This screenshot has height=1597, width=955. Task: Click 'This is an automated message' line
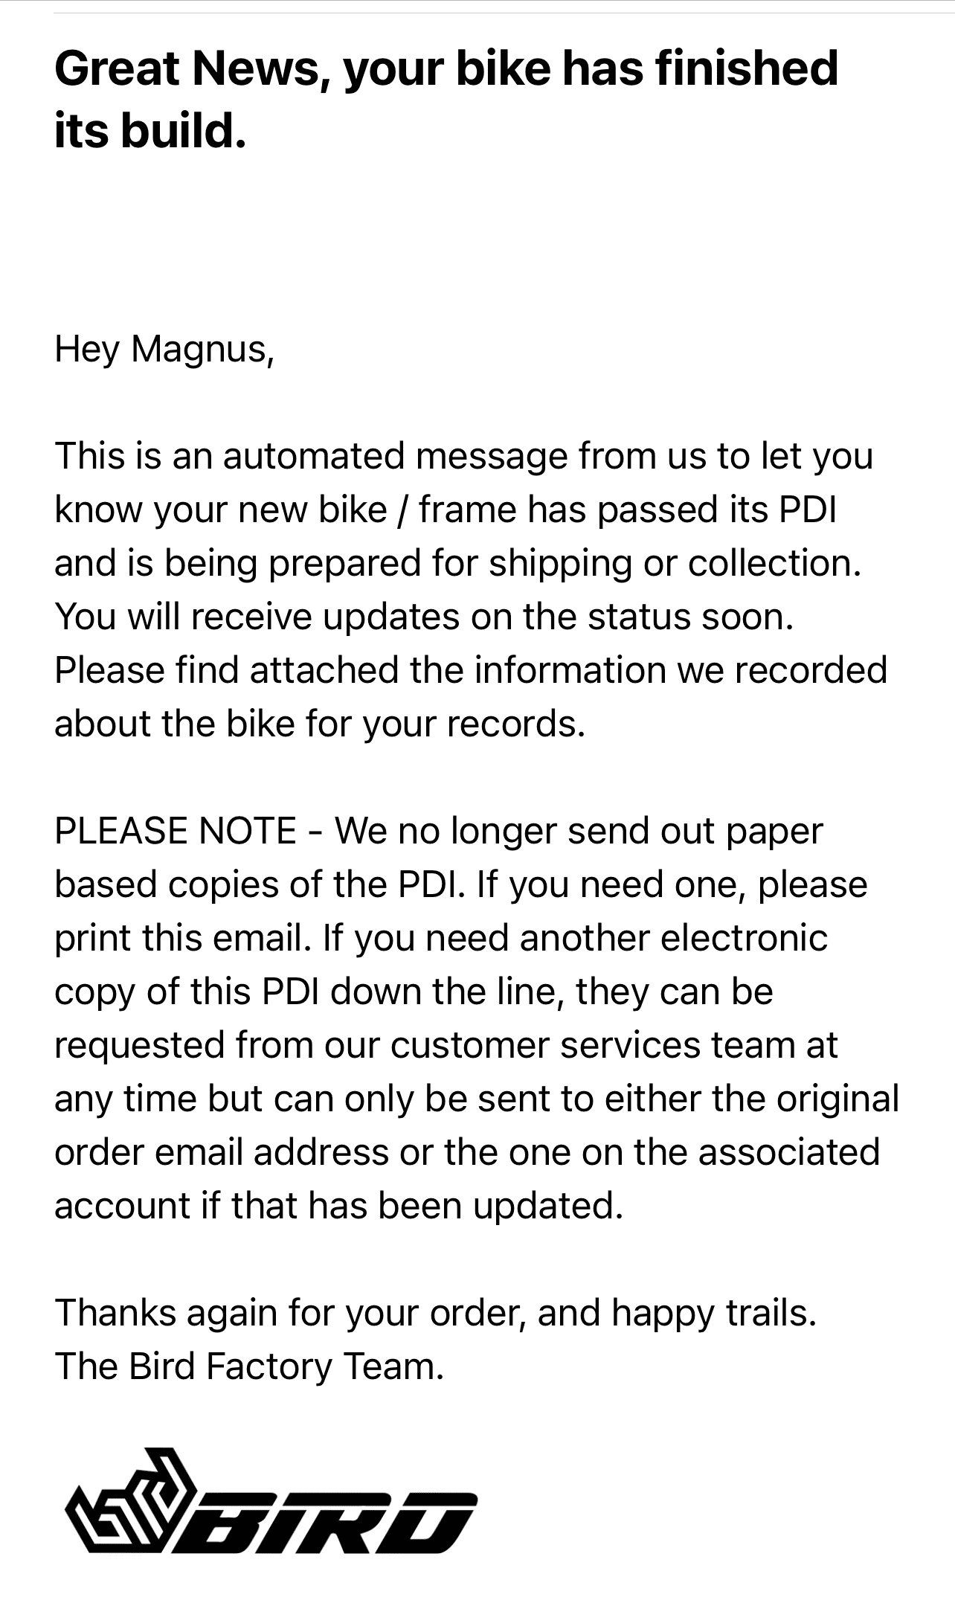[x=463, y=456]
